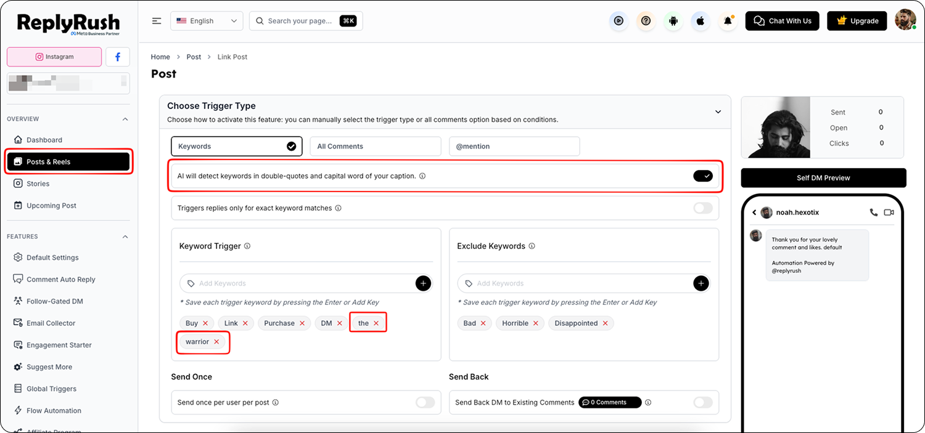This screenshot has width=925, height=433.
Task: Remove the Disappointed exclude keyword
Action: pyautogui.click(x=605, y=323)
